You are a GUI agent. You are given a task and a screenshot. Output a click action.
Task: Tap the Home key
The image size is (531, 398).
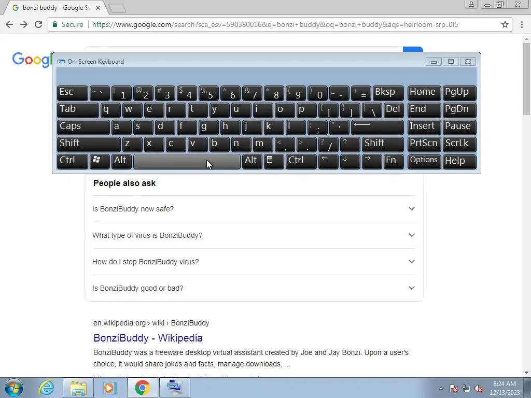[x=424, y=93]
